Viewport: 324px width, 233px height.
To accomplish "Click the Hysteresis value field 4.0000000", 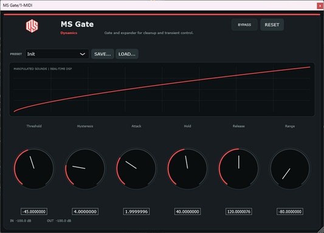I will pos(85,212).
